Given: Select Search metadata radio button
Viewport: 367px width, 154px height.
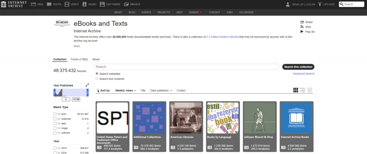Looking at the screenshot, I should coord(97,73).
